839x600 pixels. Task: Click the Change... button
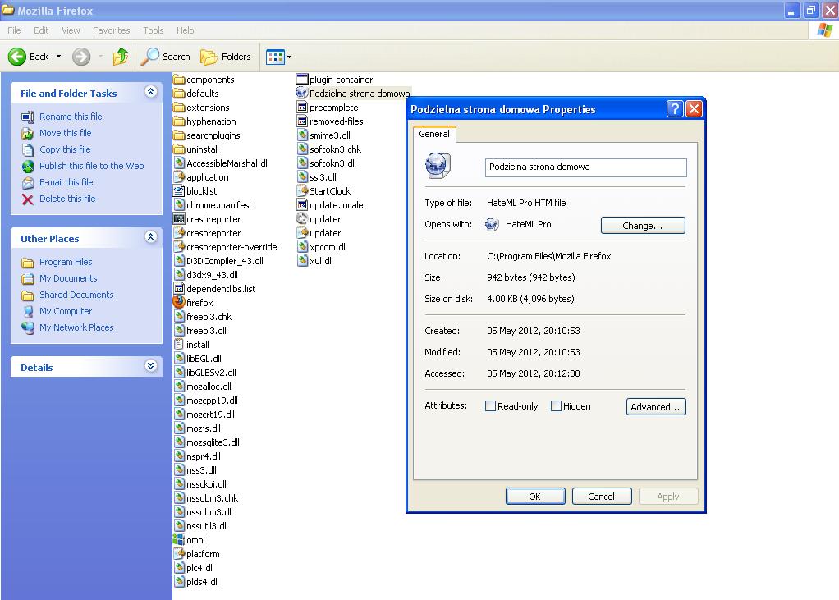tap(643, 225)
